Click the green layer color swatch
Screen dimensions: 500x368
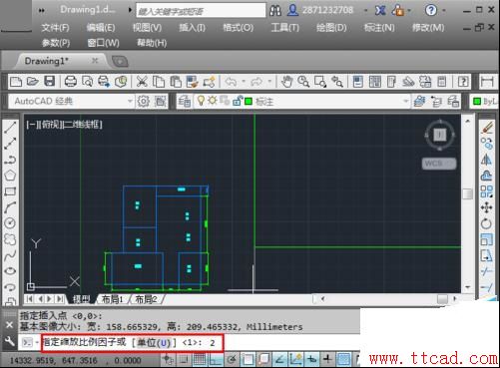pyautogui.click(x=249, y=101)
